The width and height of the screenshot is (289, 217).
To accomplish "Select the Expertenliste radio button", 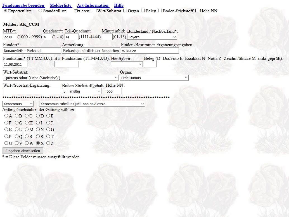I will (x=5, y=11).
